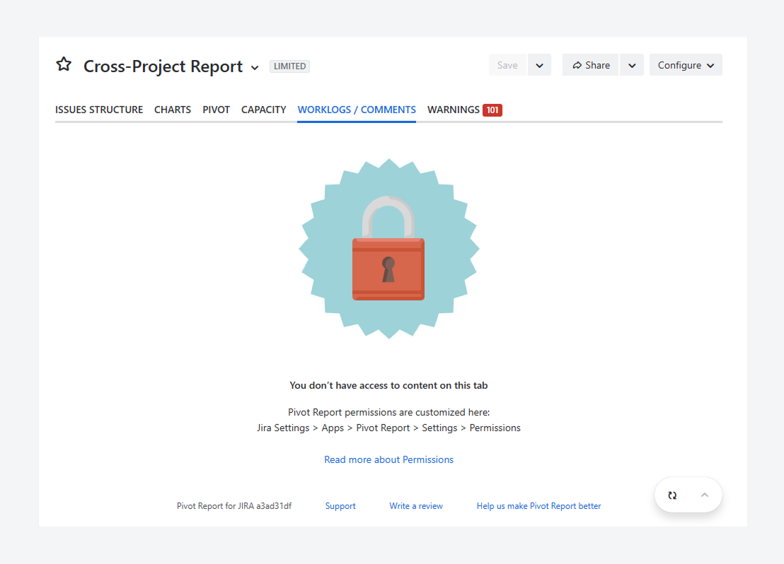
Task: Click the padlock illustration
Action: tap(388, 248)
